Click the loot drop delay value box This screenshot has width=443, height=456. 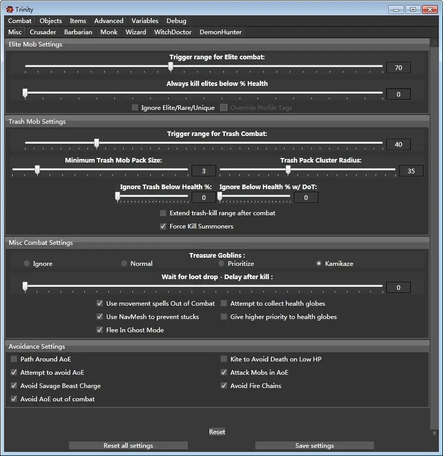[398, 287]
